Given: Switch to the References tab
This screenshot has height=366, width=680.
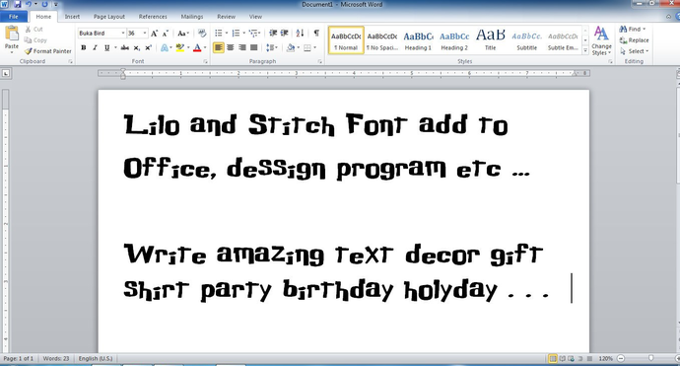Looking at the screenshot, I should point(153,17).
